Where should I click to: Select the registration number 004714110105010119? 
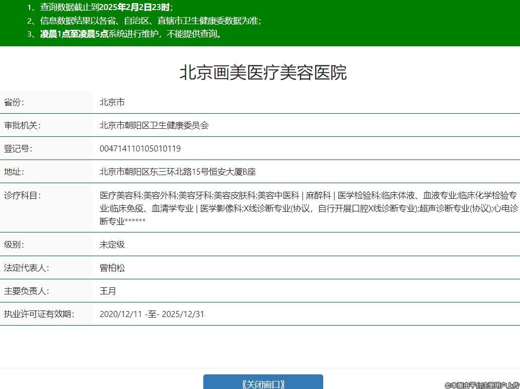pyautogui.click(x=140, y=148)
